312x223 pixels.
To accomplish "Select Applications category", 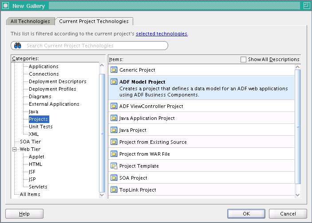I will click(x=43, y=66).
